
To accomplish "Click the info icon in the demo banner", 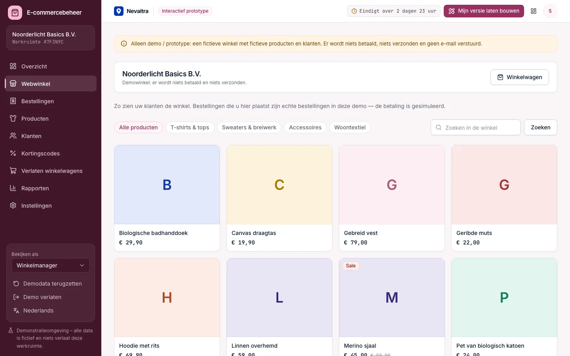I will tap(124, 44).
